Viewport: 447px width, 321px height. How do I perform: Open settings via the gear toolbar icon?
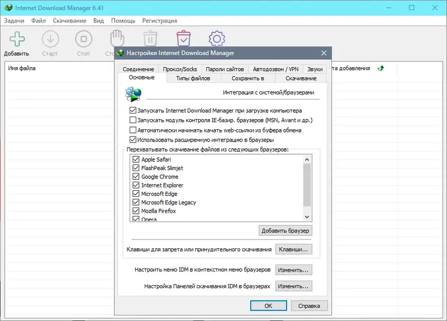click(x=217, y=39)
